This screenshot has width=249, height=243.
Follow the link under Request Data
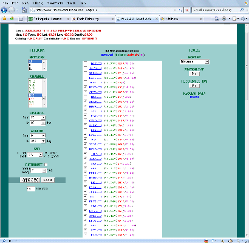coord(194,97)
